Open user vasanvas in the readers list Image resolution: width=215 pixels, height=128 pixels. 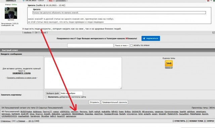coord(159,112)
